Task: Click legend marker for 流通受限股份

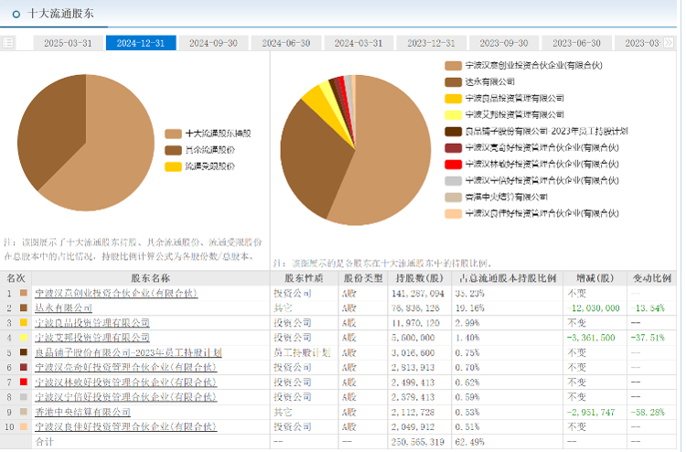Action: pos(173,167)
